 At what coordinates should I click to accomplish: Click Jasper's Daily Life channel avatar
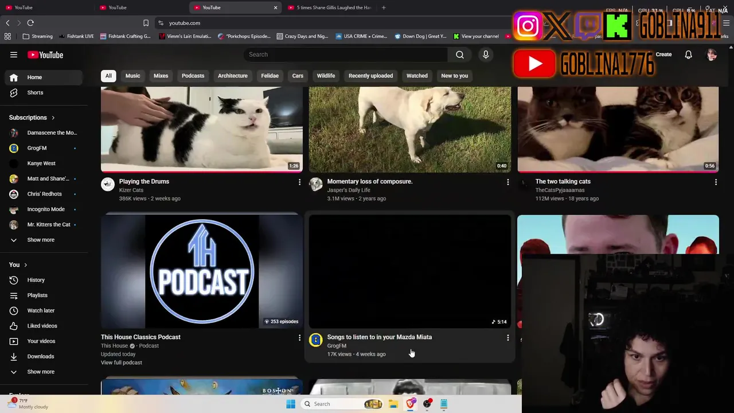coord(315,184)
